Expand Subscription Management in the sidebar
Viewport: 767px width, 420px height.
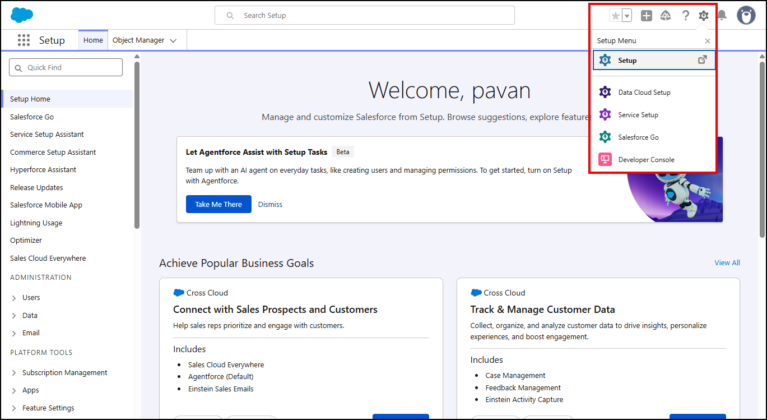pyautogui.click(x=14, y=373)
